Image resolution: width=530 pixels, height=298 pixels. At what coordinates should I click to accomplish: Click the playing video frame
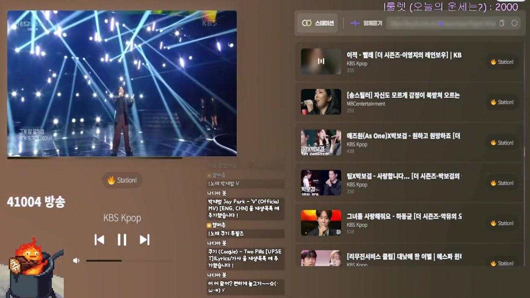pyautogui.click(x=122, y=83)
